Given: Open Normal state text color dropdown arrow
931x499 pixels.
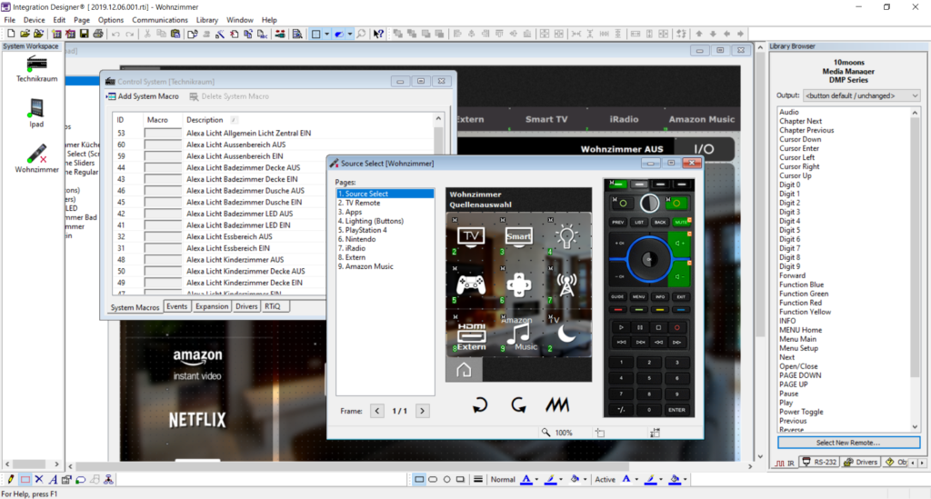Looking at the screenshot, I should coord(536,479).
